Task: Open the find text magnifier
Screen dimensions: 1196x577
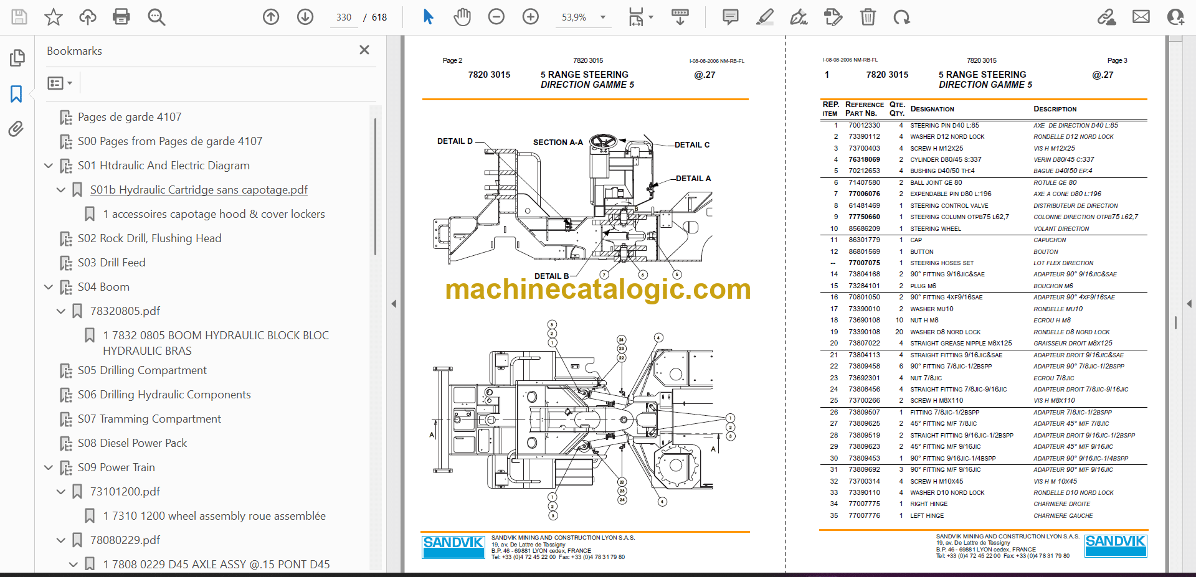Action: click(x=156, y=17)
